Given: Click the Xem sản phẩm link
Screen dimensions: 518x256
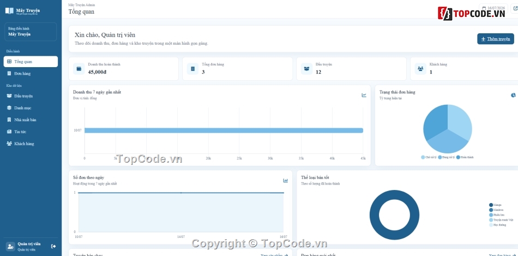Looking at the screenshot, I should tap(274, 255).
